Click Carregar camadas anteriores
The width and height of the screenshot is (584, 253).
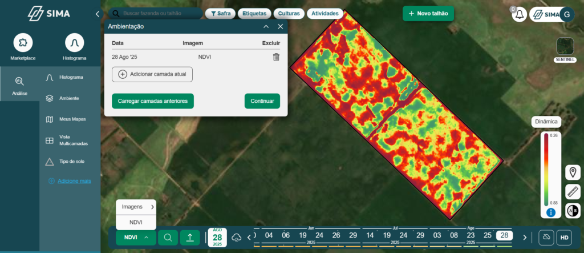tap(153, 101)
